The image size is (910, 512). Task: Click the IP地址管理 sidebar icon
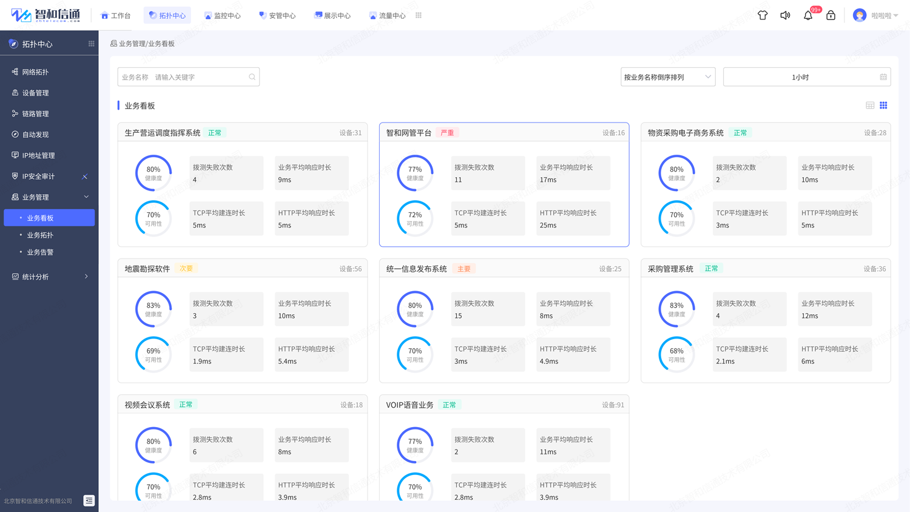(x=15, y=155)
